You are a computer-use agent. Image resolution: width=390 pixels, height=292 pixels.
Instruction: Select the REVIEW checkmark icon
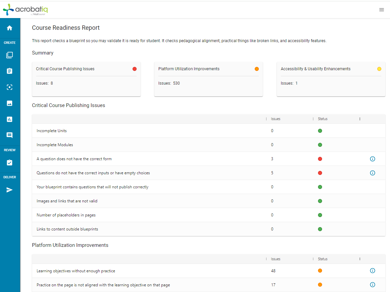(x=10, y=163)
